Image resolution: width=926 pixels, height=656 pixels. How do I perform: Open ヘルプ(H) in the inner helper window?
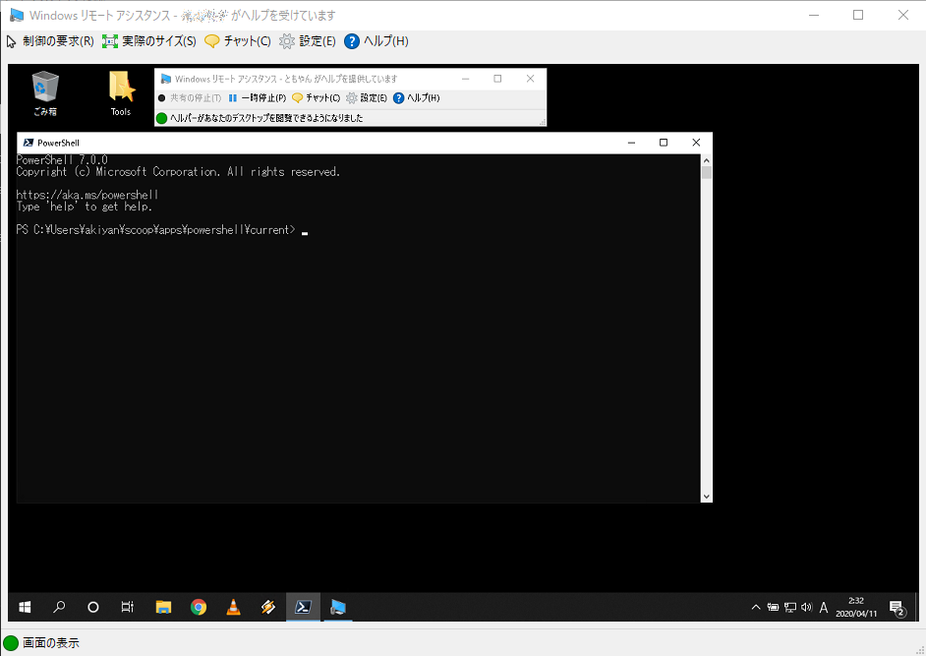[417, 98]
